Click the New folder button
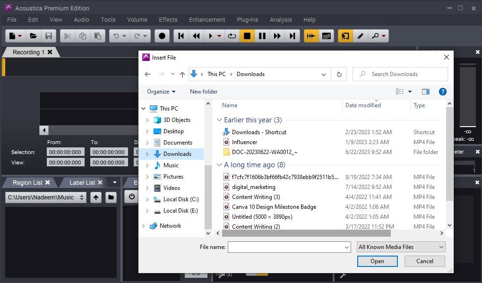The width and height of the screenshot is (482, 283). 204,92
